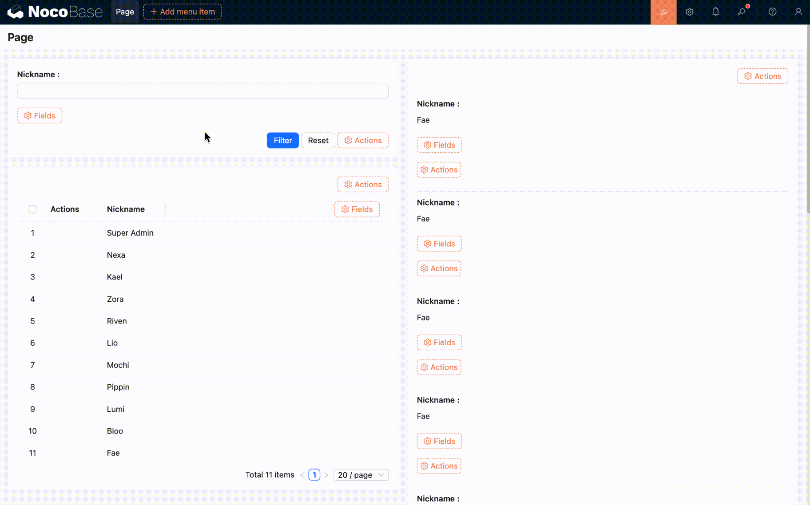Viewport: 810px width, 505px height.
Task: Open the plugin settings gear icon
Action: click(689, 12)
